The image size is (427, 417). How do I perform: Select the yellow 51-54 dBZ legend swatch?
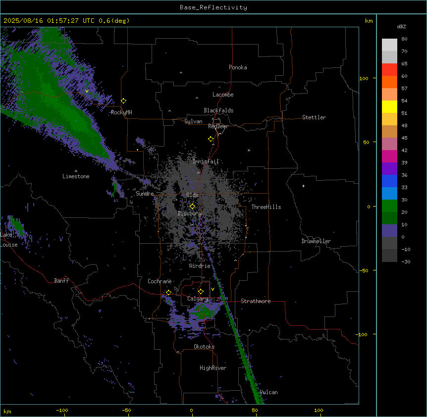point(389,106)
